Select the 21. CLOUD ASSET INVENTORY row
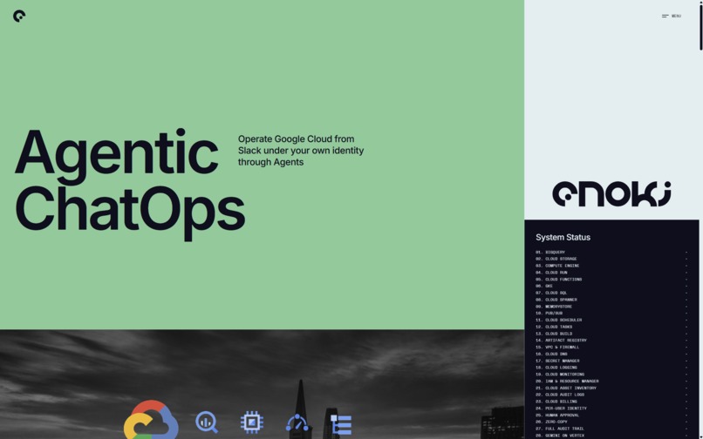 point(611,388)
